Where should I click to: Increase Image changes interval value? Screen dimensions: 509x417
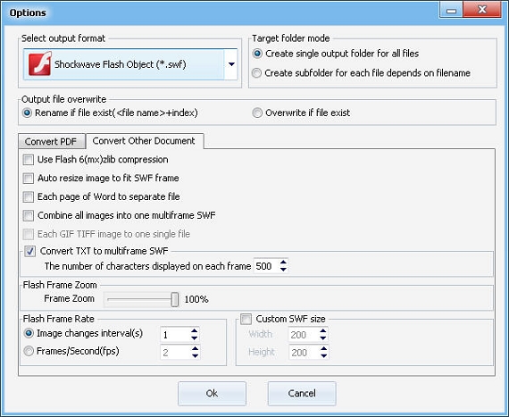(x=195, y=331)
